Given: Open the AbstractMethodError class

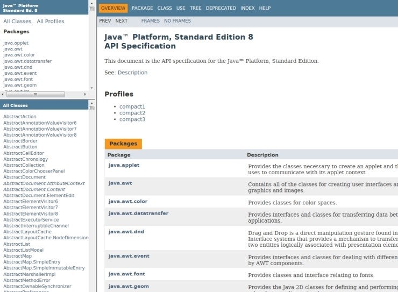Looking at the screenshot, I should pos(27,280).
